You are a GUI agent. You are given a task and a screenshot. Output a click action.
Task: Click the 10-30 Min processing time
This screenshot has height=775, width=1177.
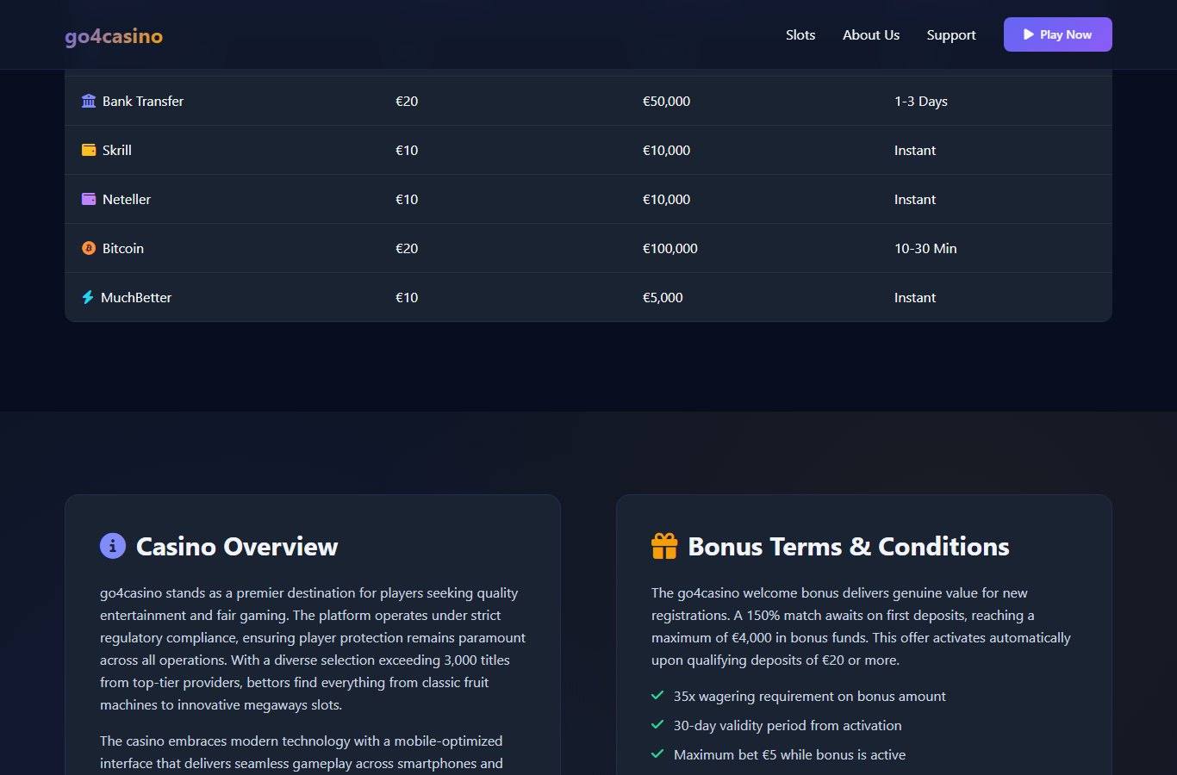pos(925,248)
